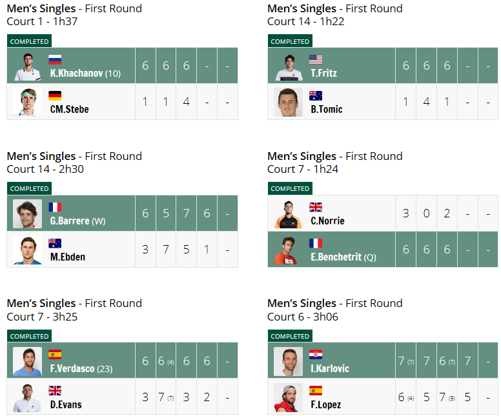The image size is (501, 416).
Task: Click COMPLETED badge on Karlovic vs Lopez match
Action: (290, 336)
